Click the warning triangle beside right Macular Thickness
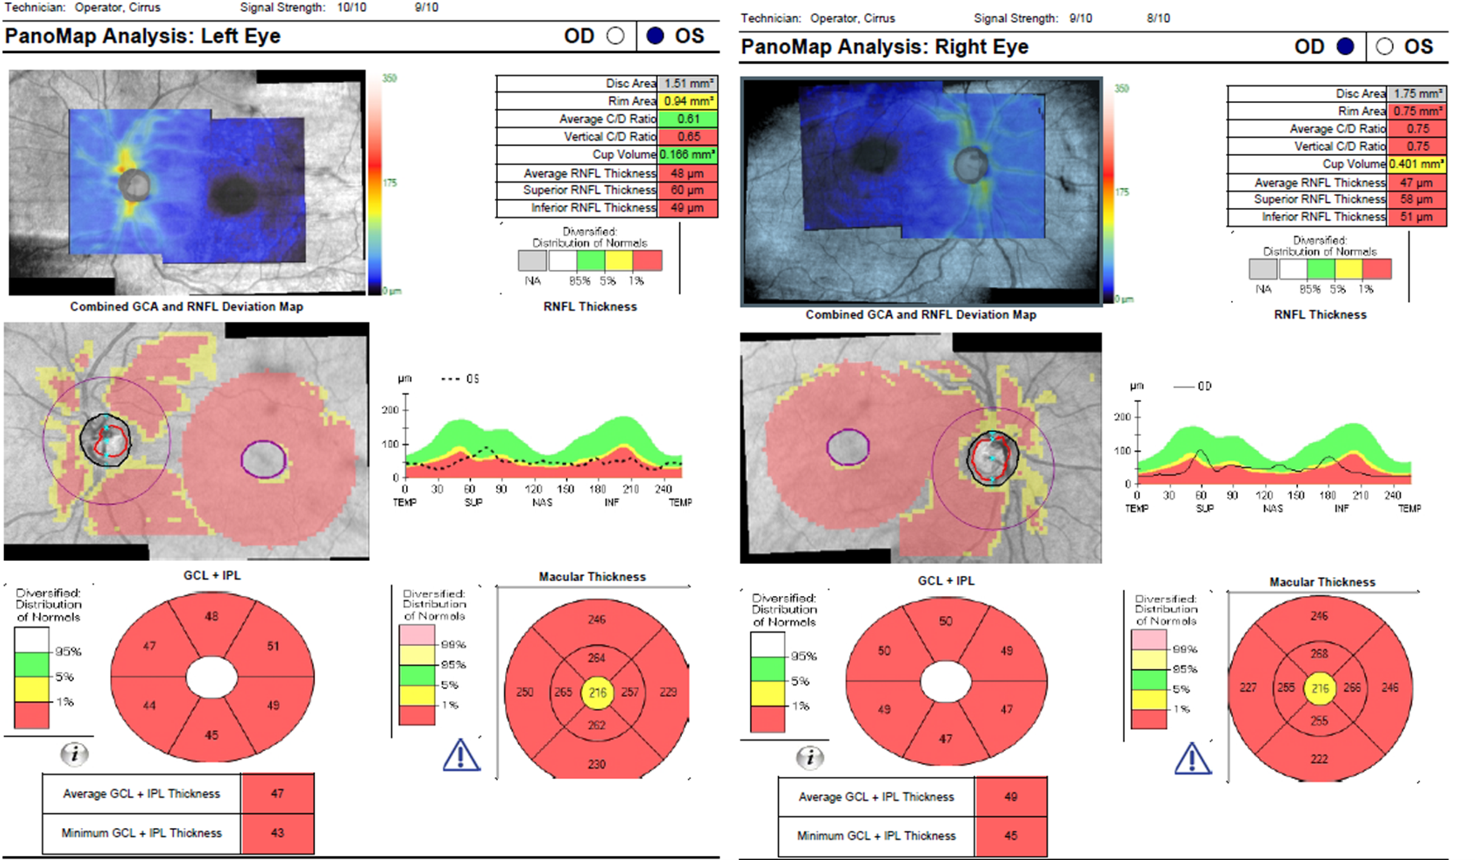 pyautogui.click(x=1192, y=759)
